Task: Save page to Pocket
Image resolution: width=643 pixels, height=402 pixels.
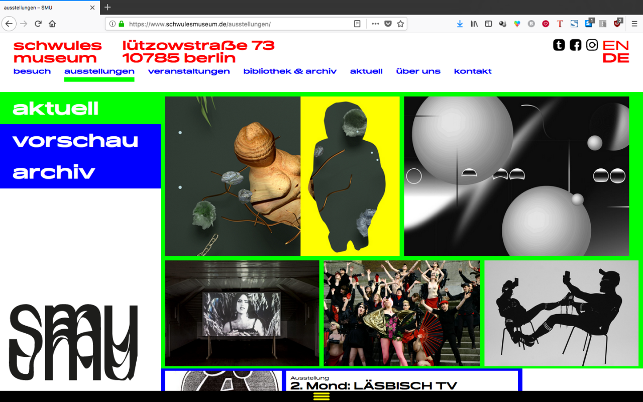Action: (x=388, y=24)
